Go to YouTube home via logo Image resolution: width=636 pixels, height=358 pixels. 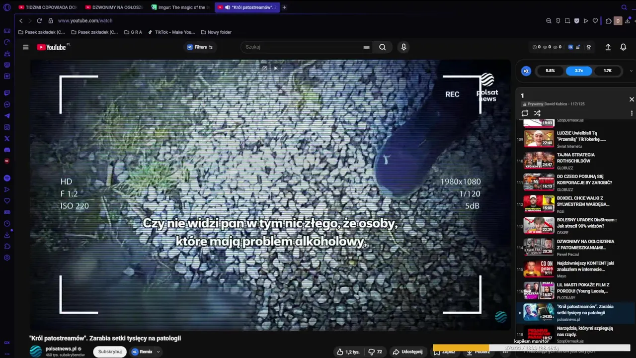click(51, 47)
